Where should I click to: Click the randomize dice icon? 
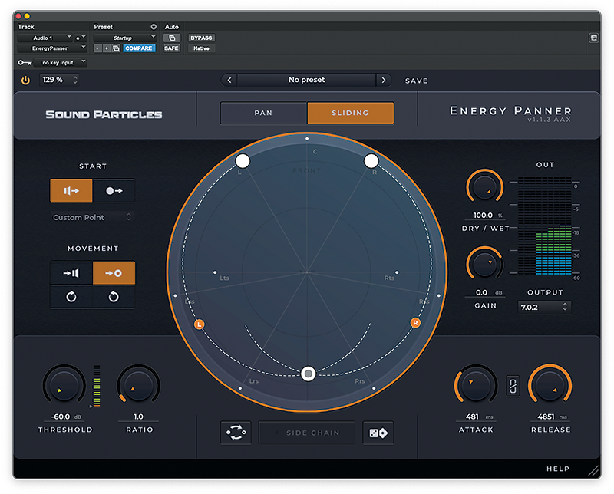point(378,433)
